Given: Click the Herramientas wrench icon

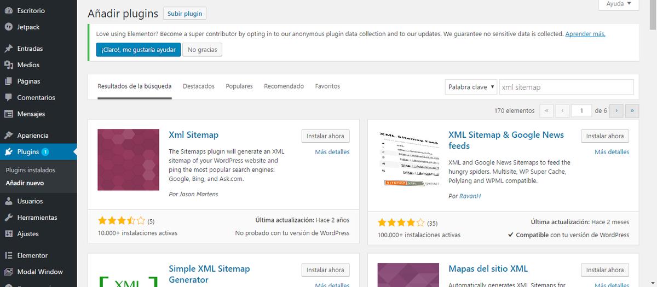Looking at the screenshot, I should point(8,218).
